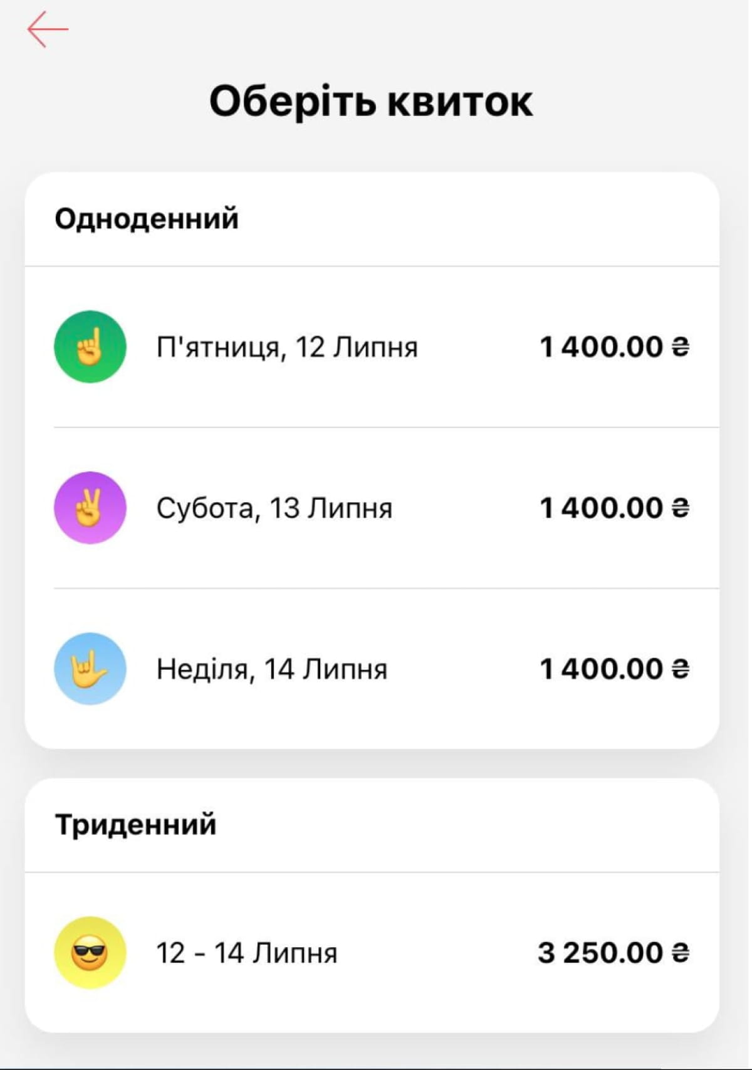Click the Sunday 1 400.00 amount
Screen dimensions: 752x1070
[602, 669]
